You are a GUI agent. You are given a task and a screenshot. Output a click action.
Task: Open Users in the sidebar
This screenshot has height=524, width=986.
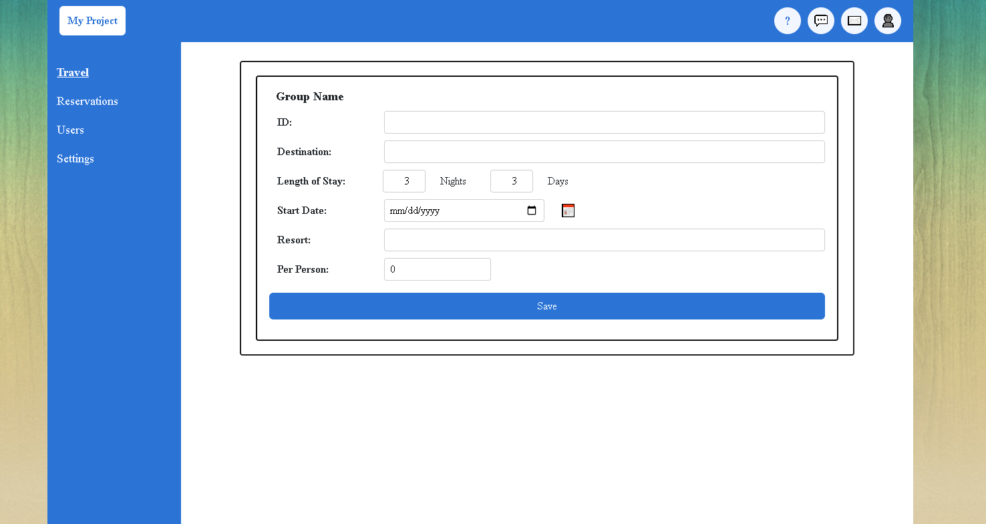(70, 130)
